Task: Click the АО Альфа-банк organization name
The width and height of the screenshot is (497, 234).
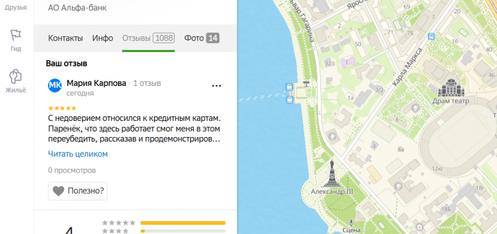Action: coord(78,8)
